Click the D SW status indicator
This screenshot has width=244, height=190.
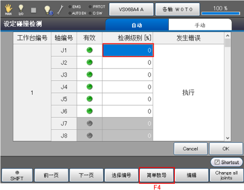pos(96,13)
